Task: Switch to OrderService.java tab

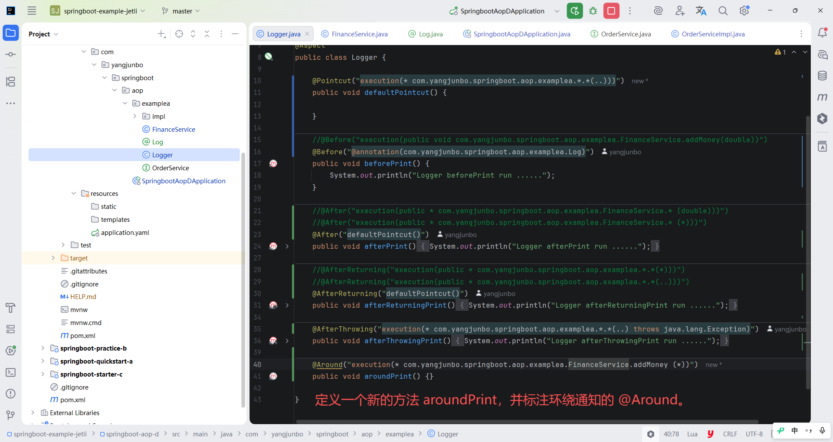Action: tap(621, 34)
